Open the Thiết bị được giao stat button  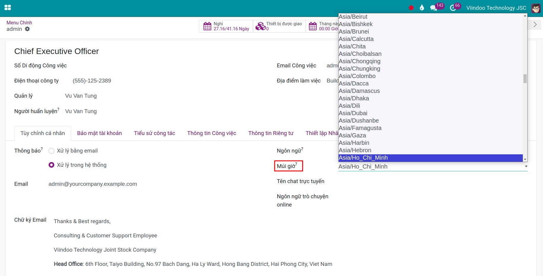click(279, 26)
